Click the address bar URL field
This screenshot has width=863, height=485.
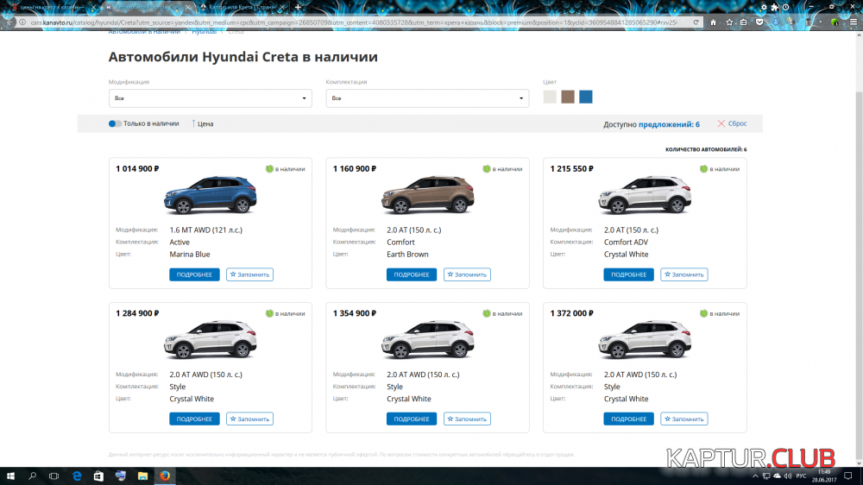pyautogui.click(x=352, y=22)
